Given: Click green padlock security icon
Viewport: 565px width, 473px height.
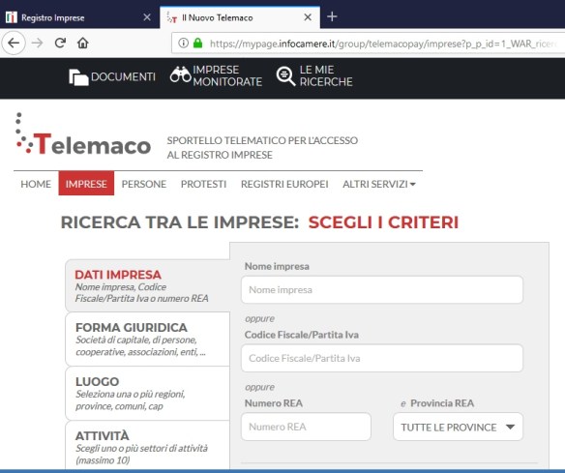Looking at the screenshot, I should tap(197, 44).
